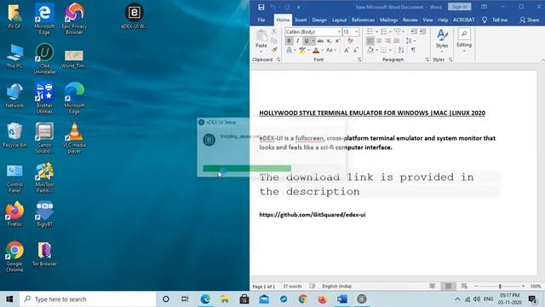Image resolution: width=545 pixels, height=307 pixels.
Task: Open the Microsoft Store icon on taskbar
Action: pos(244,299)
